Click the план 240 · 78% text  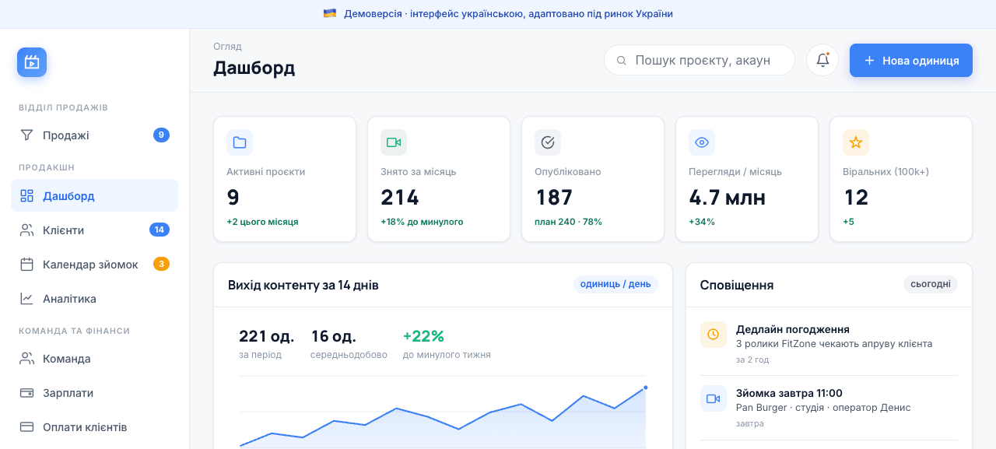(568, 222)
